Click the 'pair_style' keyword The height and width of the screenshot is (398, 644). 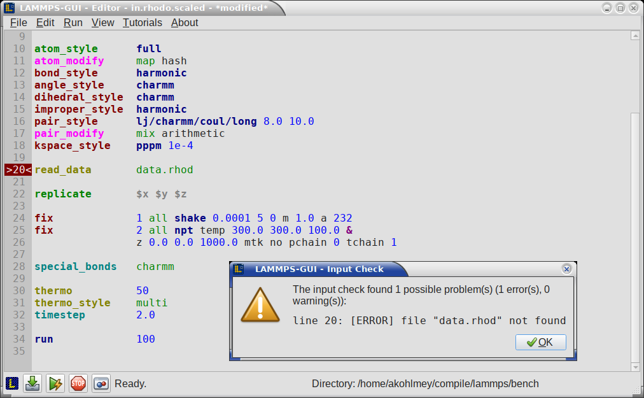click(66, 121)
